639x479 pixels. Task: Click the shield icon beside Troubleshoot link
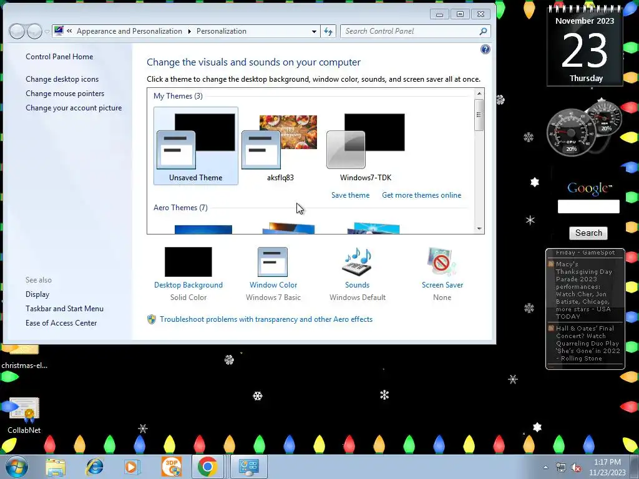click(152, 319)
